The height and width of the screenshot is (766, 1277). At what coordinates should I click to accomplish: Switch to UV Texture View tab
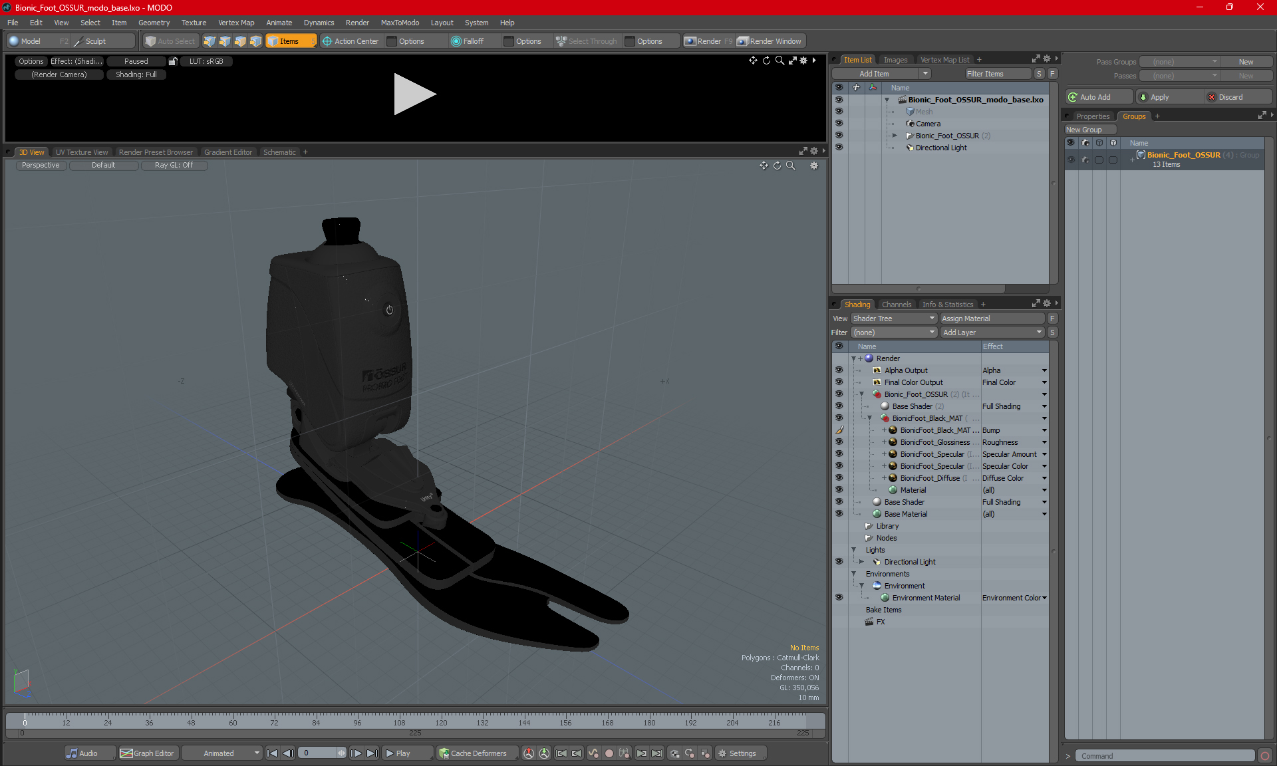(82, 152)
